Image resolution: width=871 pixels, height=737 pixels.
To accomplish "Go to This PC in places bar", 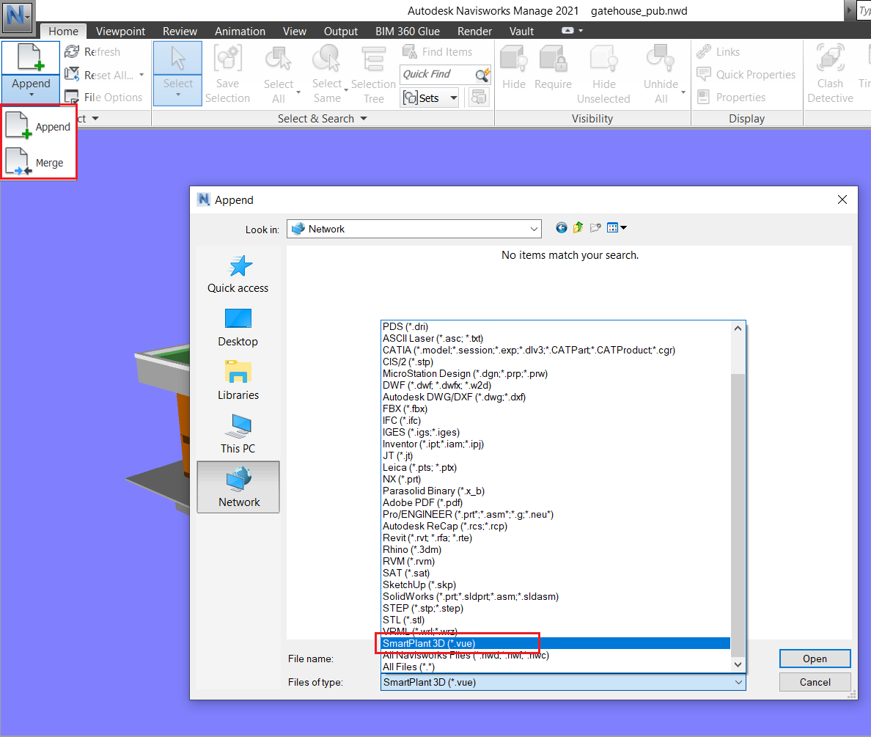I will tap(238, 434).
